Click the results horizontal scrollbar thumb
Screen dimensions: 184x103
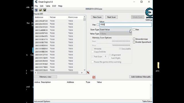click(57, 73)
